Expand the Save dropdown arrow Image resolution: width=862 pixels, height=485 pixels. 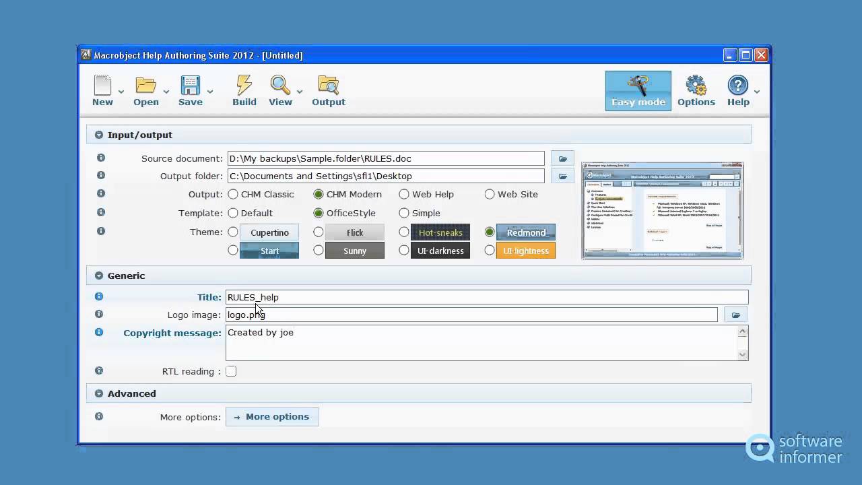coord(210,92)
